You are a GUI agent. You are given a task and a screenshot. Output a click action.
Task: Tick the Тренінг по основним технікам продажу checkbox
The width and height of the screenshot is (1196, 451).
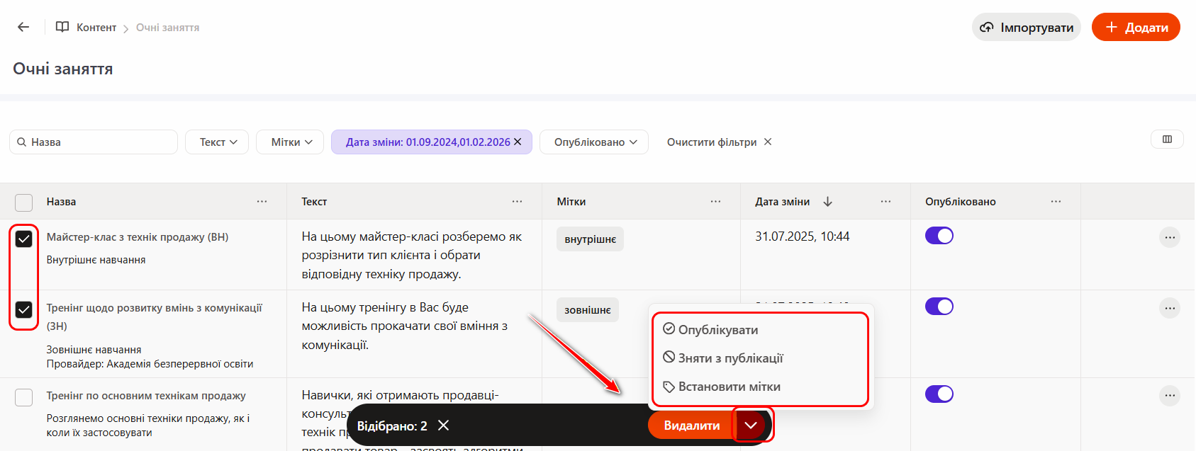pos(24,397)
